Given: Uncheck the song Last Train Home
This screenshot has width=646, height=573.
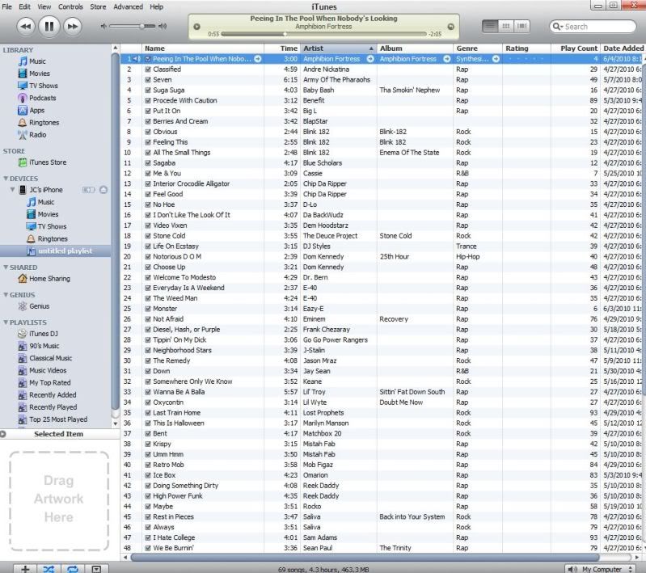Looking at the screenshot, I should [148, 413].
